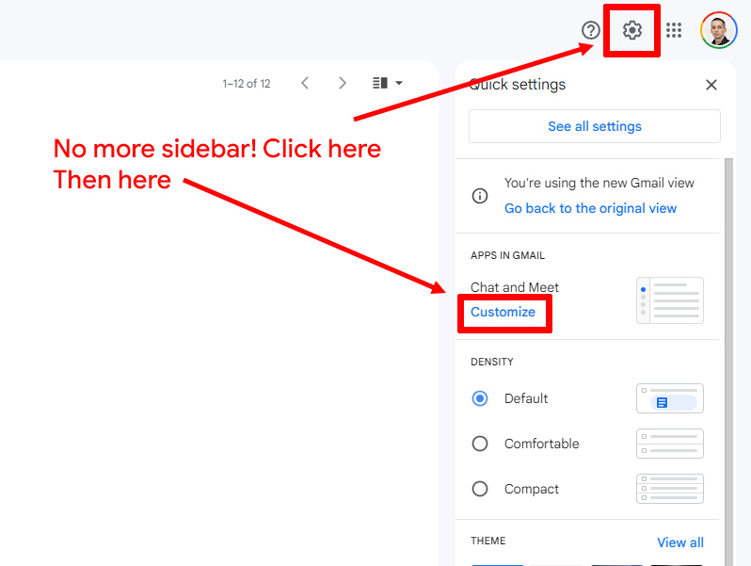This screenshot has height=566, width=751.
Task: Click View all next to Theme
Action: (x=680, y=542)
